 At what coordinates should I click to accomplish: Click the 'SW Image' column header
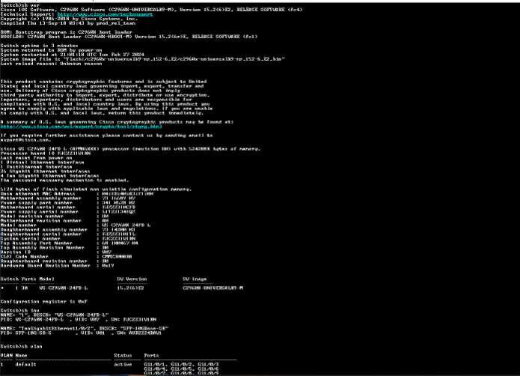195,279
